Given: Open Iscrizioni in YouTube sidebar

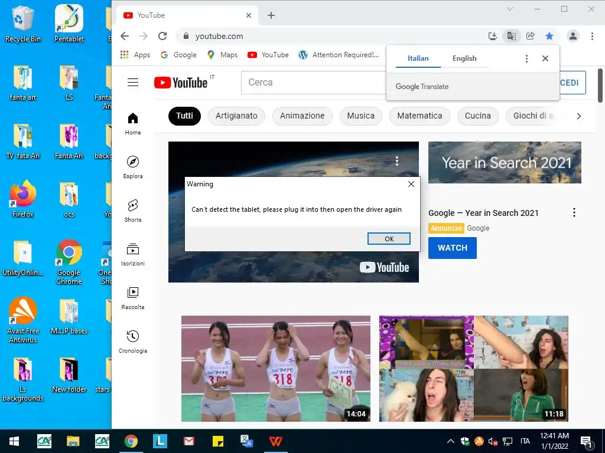Looking at the screenshot, I should [x=133, y=254].
